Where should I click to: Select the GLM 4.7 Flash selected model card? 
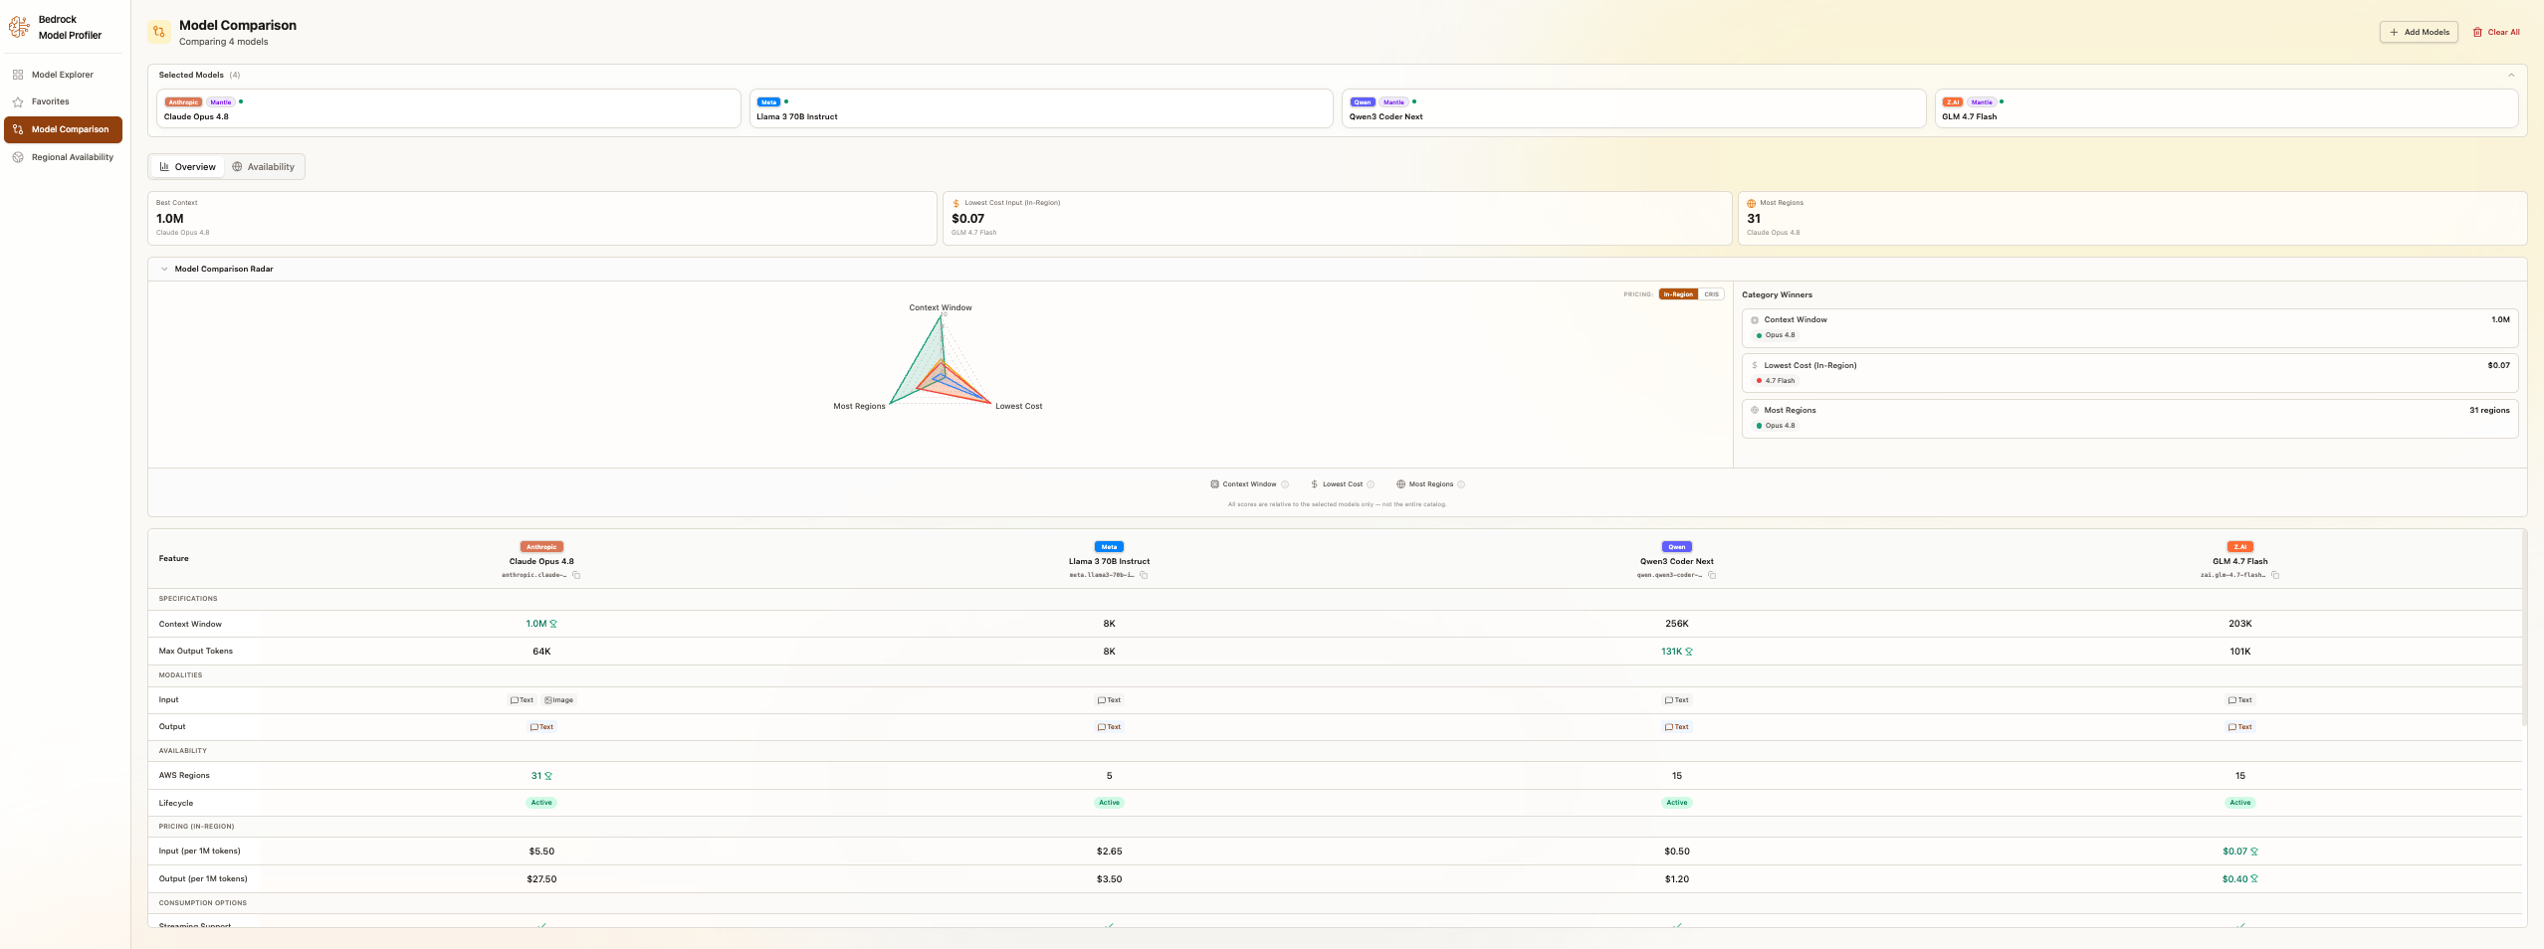pos(2226,108)
